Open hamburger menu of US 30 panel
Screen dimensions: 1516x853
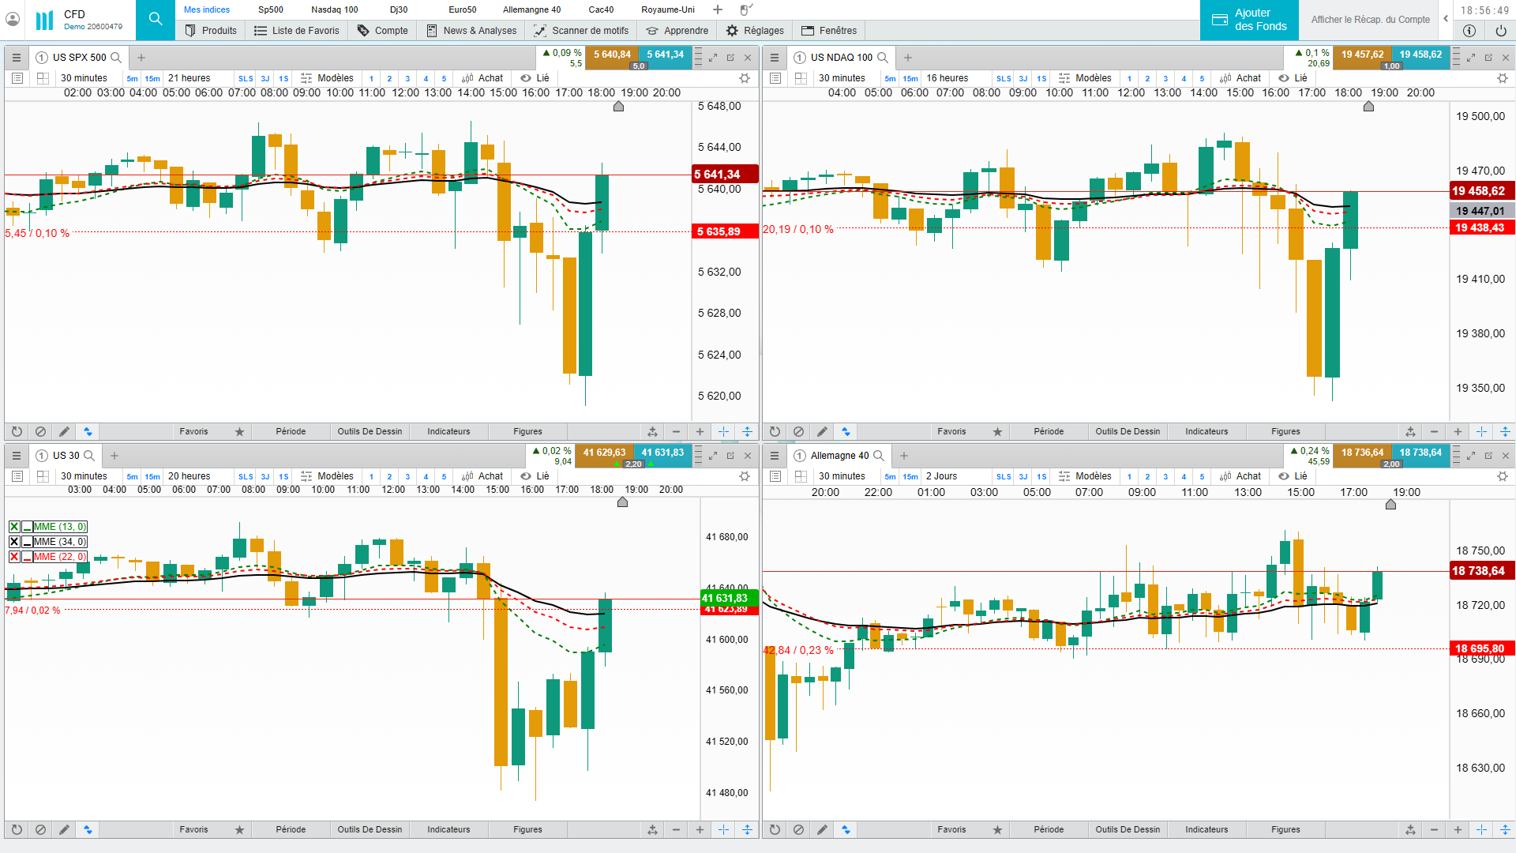click(16, 456)
